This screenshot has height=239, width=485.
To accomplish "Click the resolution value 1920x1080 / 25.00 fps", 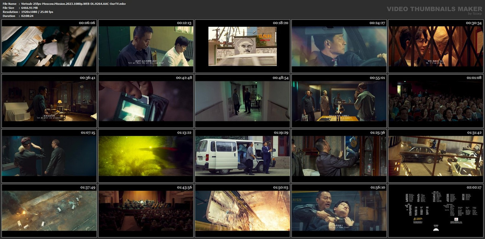I will click(37, 12).
